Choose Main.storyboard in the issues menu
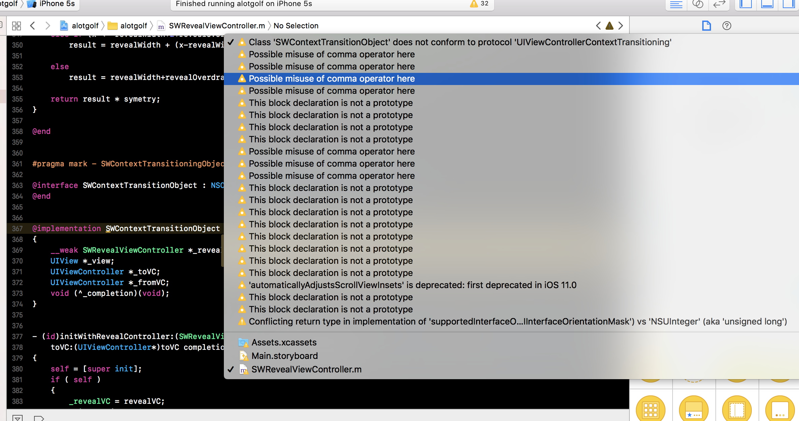799x421 pixels. tap(511, 356)
